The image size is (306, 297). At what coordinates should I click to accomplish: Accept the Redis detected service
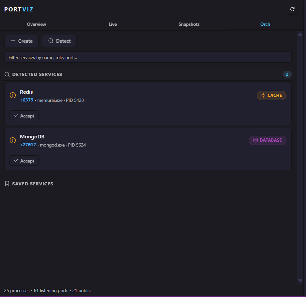pyautogui.click(x=24, y=116)
